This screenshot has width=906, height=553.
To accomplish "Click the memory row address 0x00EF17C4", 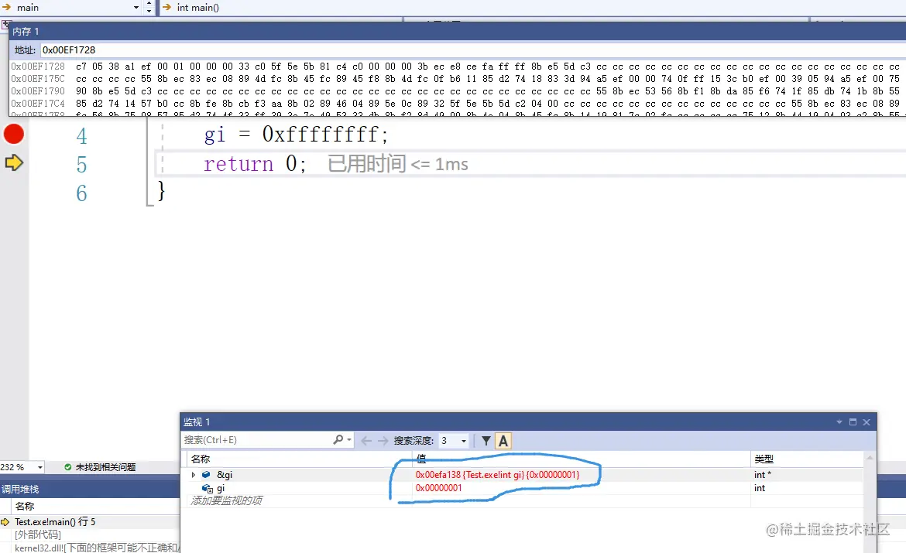I will tap(38, 104).
